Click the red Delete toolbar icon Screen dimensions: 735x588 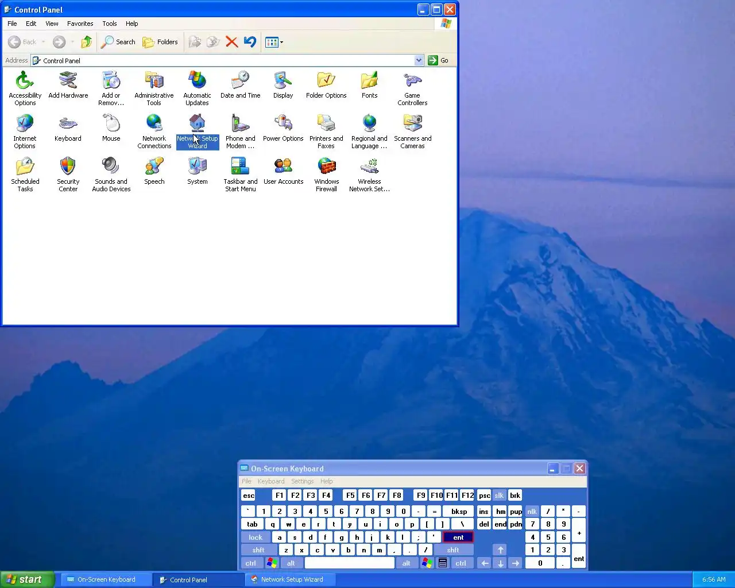coord(231,42)
